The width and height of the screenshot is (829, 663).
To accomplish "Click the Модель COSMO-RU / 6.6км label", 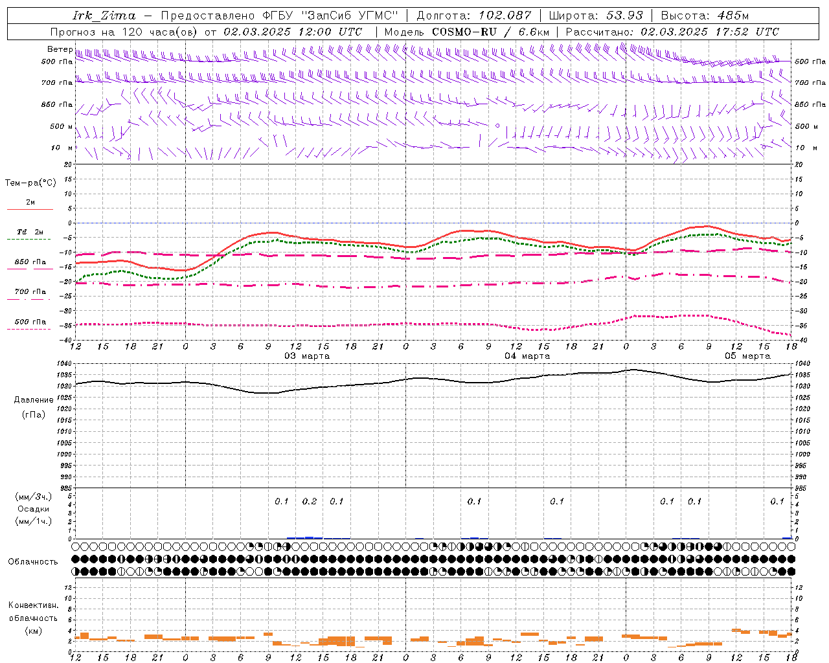I will 467,32.
